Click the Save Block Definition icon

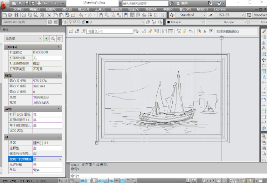pos(77,31)
